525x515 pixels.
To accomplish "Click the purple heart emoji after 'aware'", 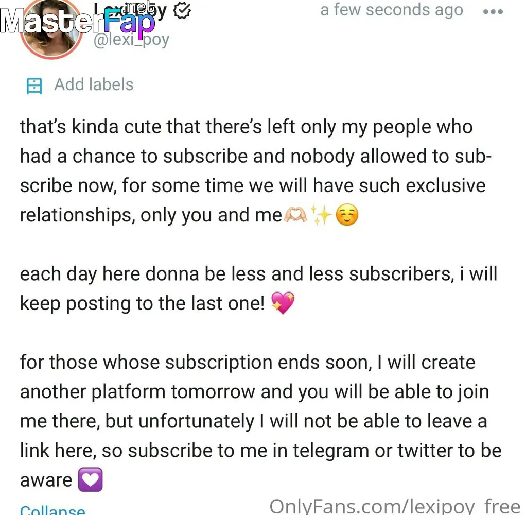I will click(91, 479).
